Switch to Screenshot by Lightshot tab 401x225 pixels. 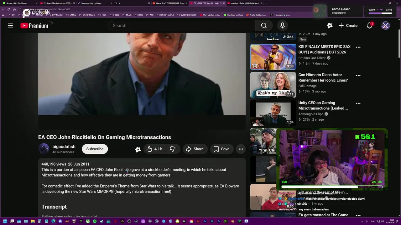point(94,3)
